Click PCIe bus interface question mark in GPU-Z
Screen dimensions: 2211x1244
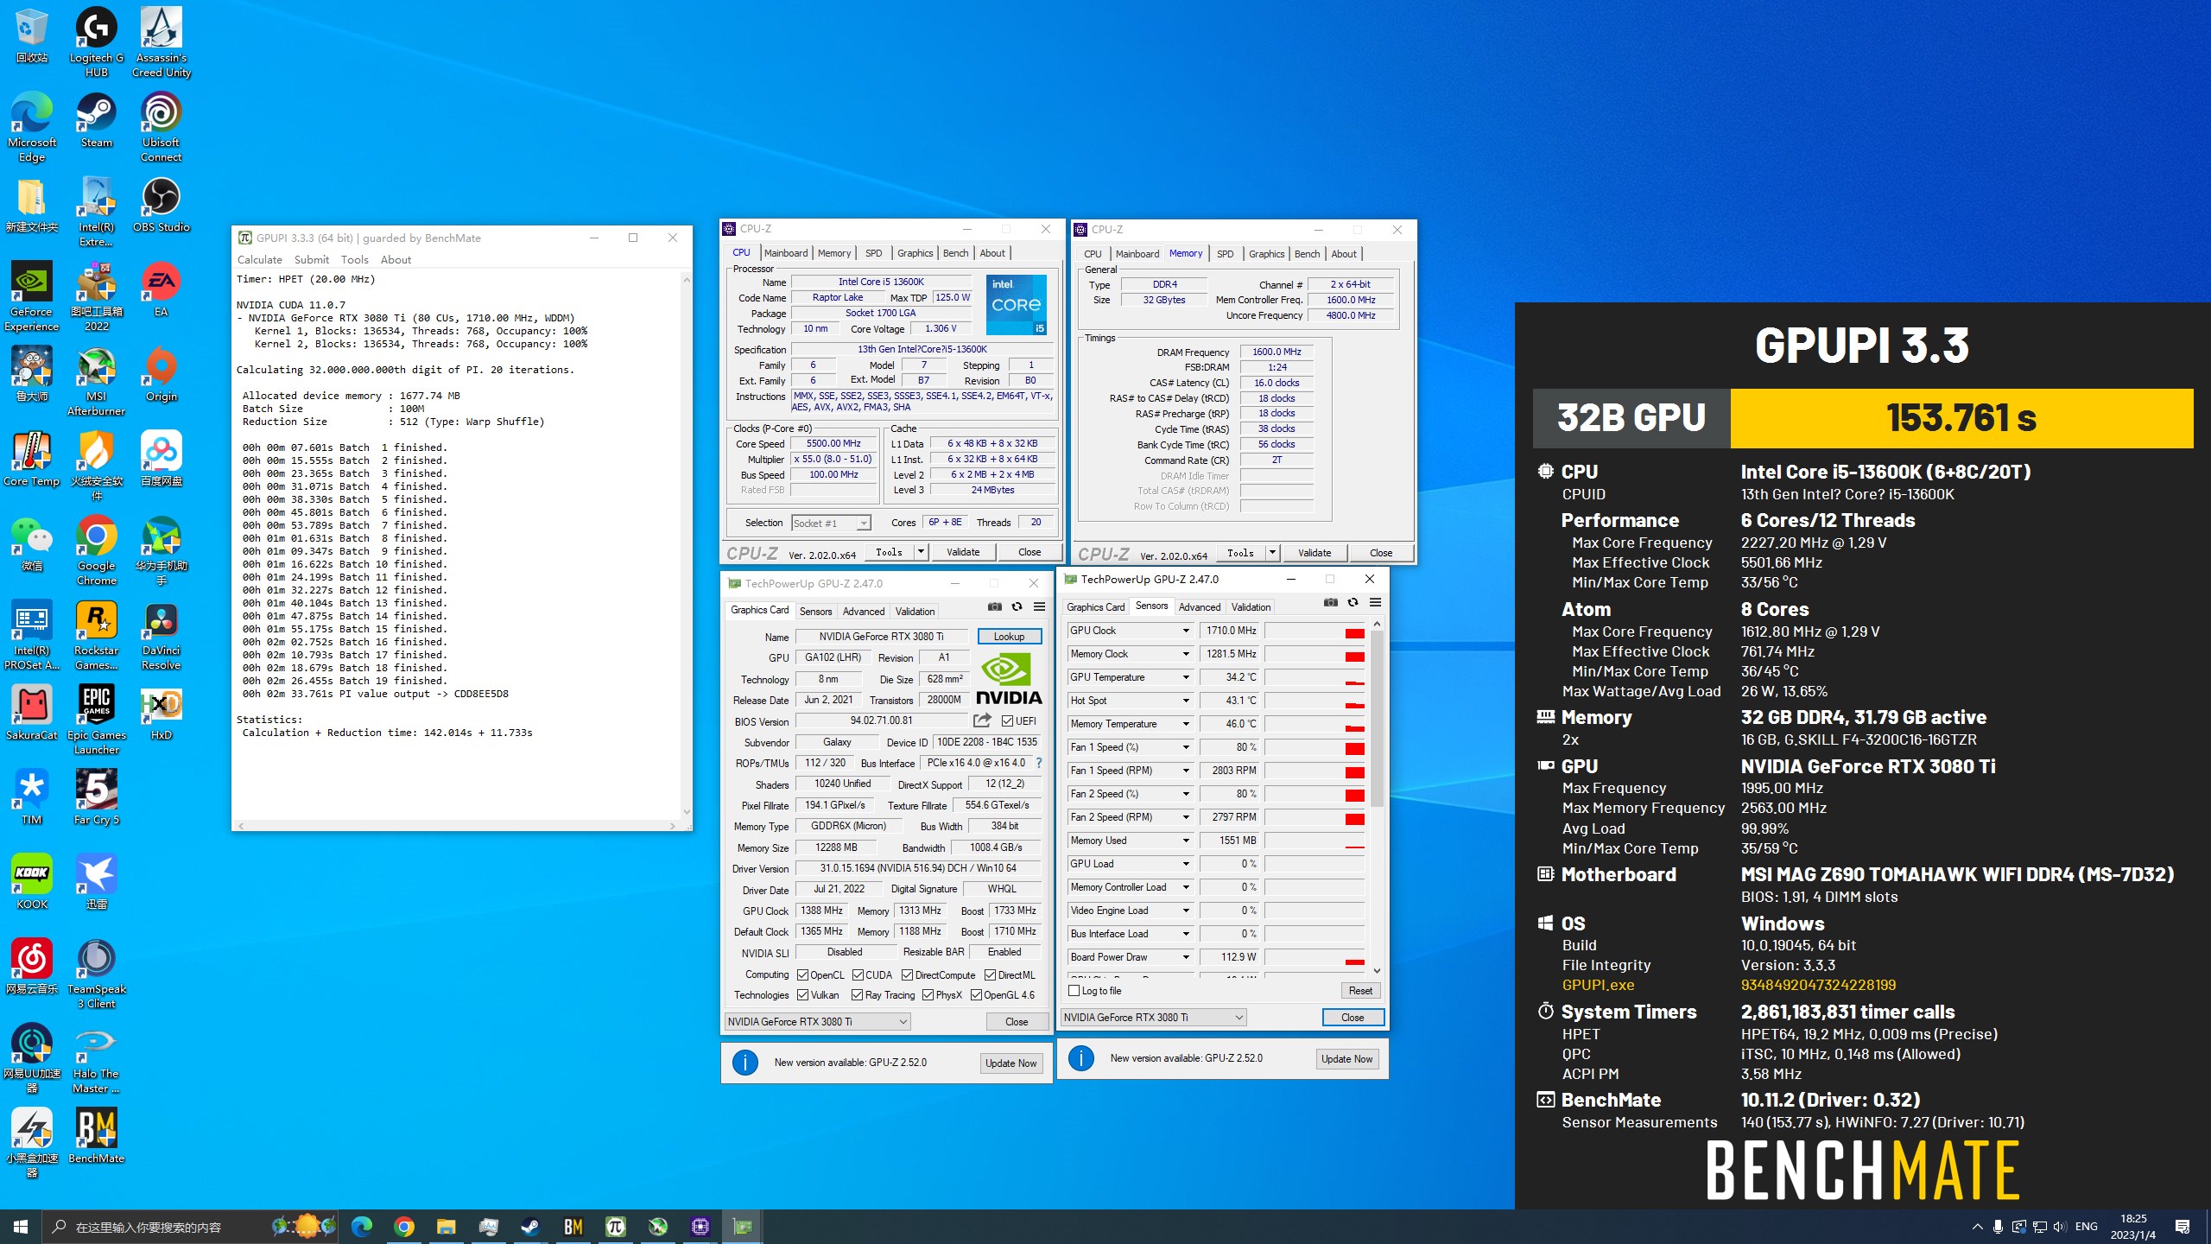(1039, 763)
